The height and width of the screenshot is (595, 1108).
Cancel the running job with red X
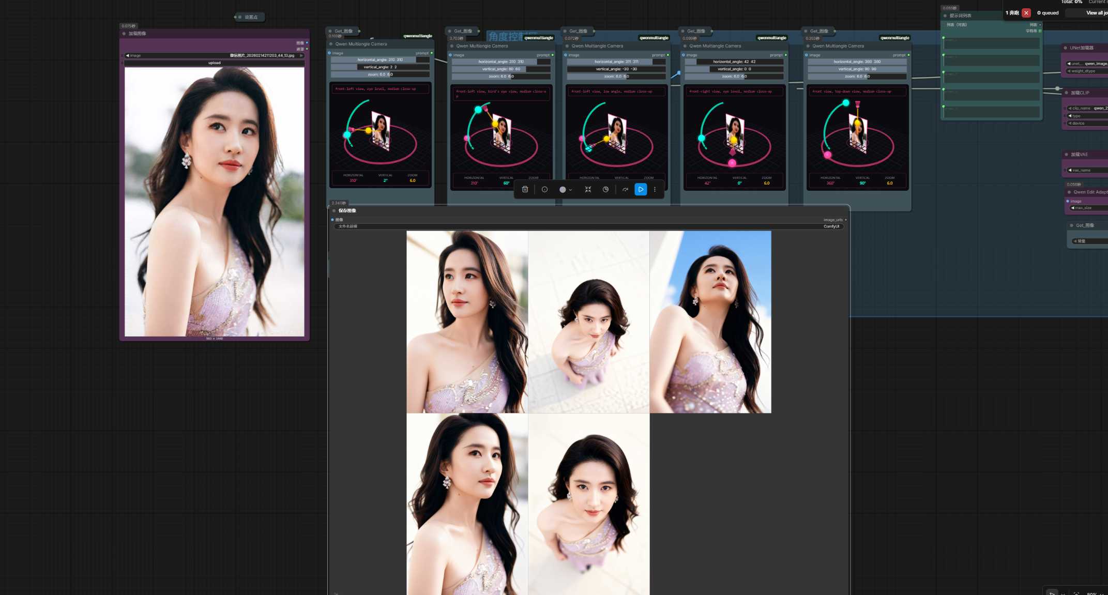click(x=1026, y=13)
